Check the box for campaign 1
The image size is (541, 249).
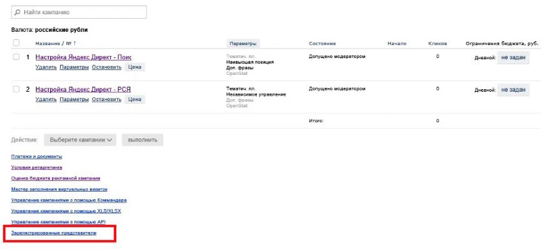pyautogui.click(x=16, y=57)
